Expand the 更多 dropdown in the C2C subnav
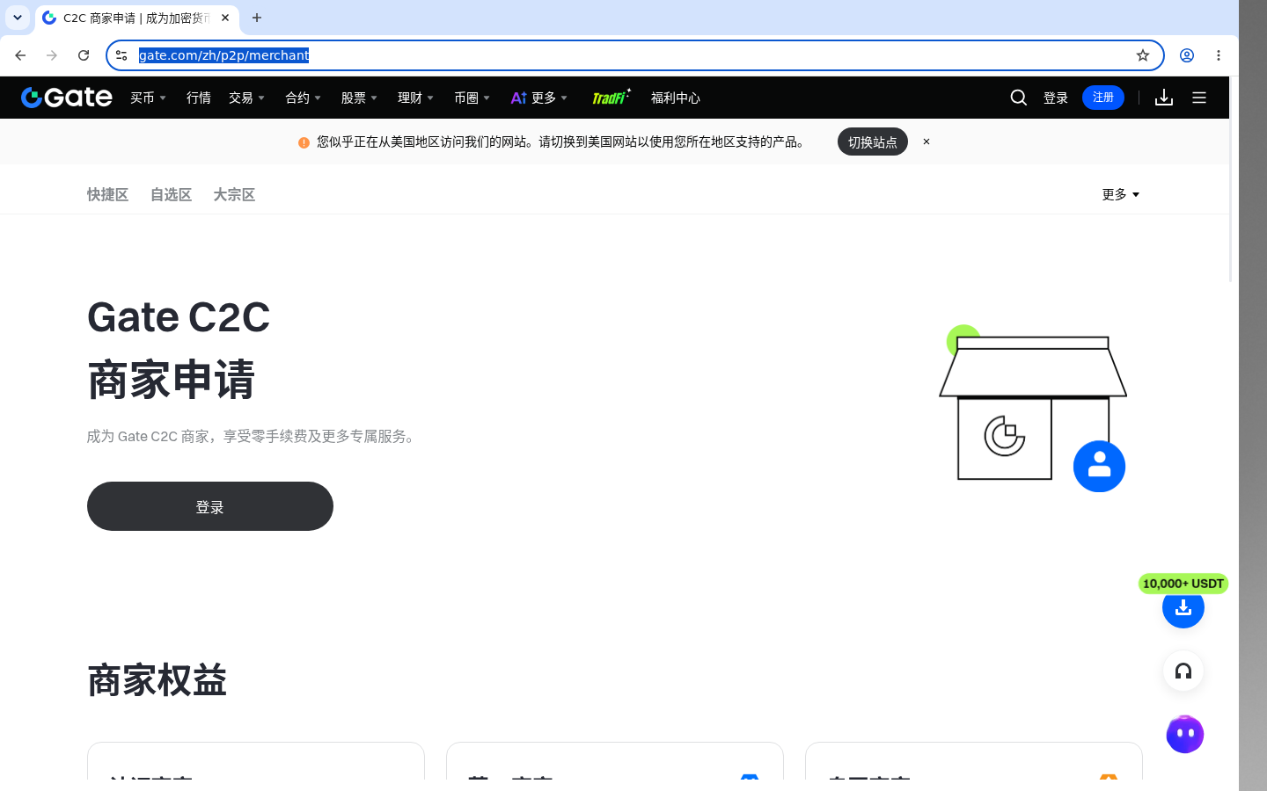 pos(1121,194)
